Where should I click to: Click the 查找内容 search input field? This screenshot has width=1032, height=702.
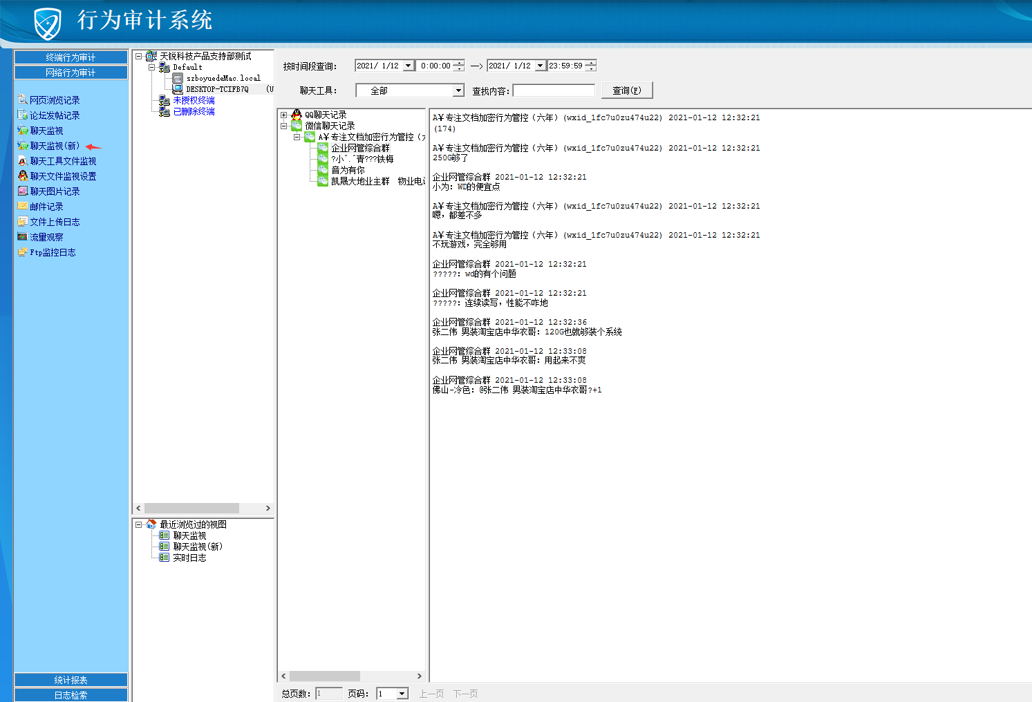(x=554, y=91)
